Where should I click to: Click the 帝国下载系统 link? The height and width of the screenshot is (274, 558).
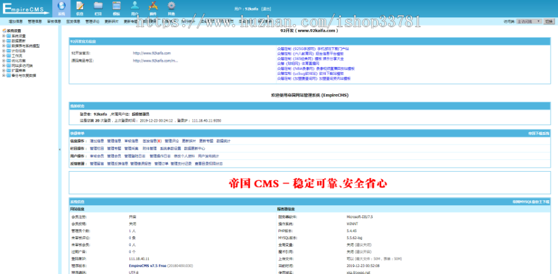click(539, 133)
